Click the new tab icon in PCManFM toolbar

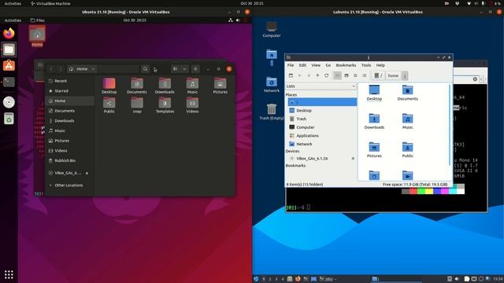[291, 75]
